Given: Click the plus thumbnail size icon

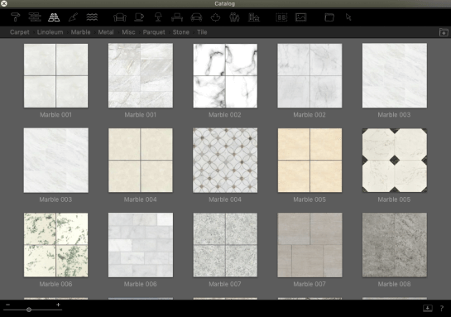Looking at the screenshot, I should (x=58, y=305).
